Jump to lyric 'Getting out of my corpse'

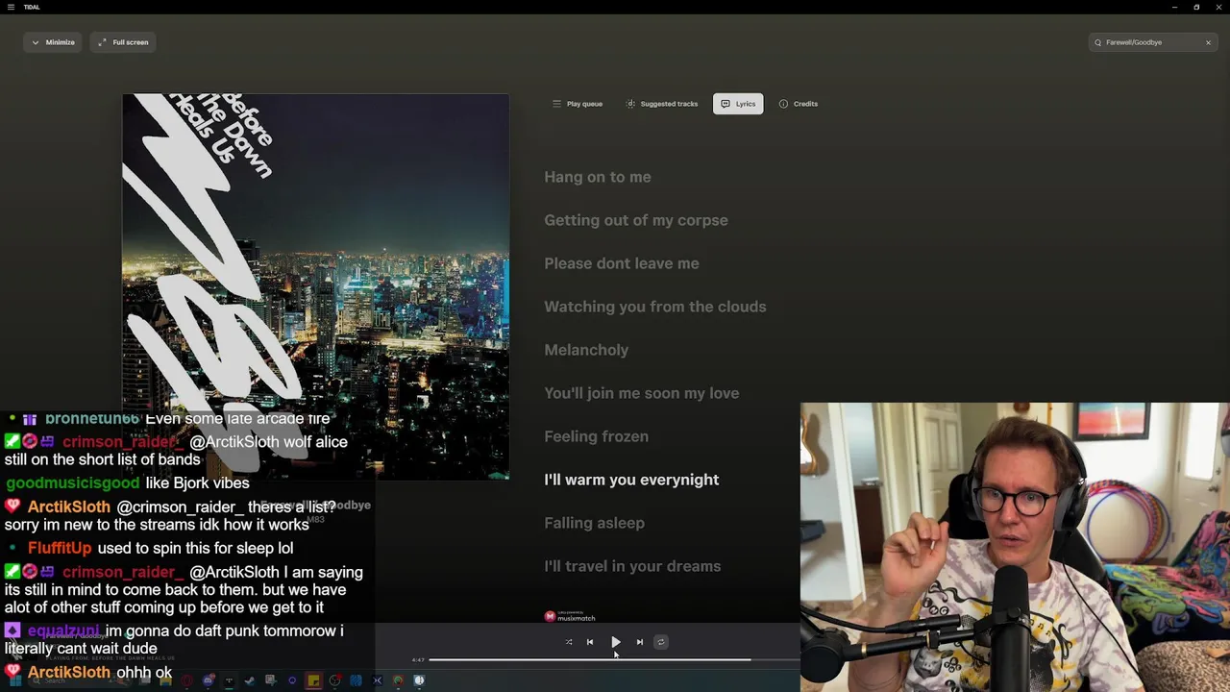click(x=636, y=220)
